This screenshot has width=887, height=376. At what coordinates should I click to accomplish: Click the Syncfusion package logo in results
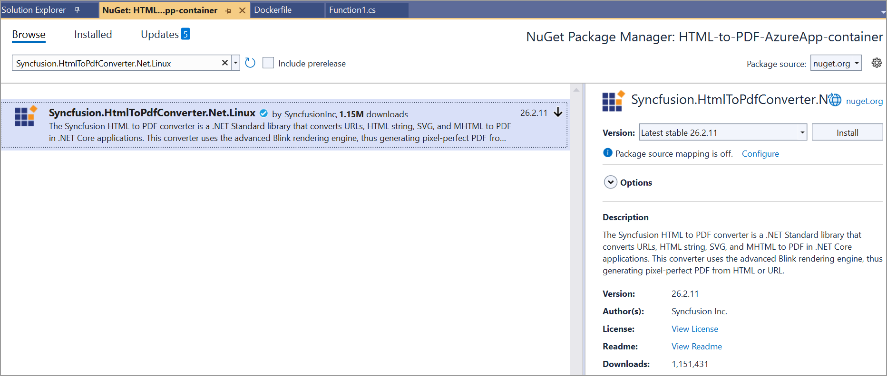[25, 116]
